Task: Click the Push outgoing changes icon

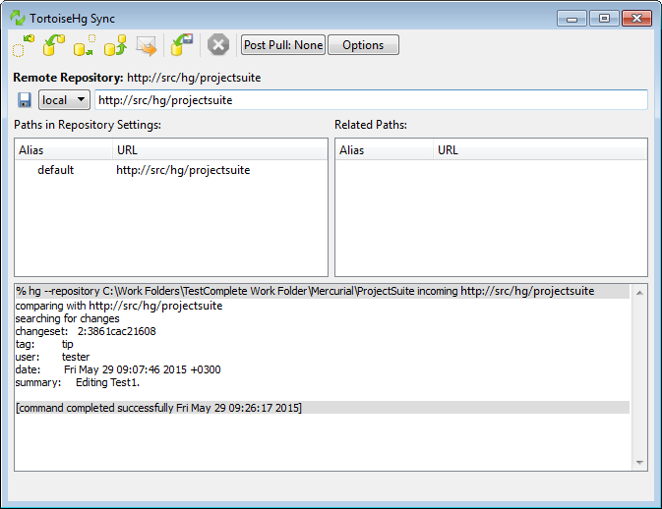Action: 115,45
